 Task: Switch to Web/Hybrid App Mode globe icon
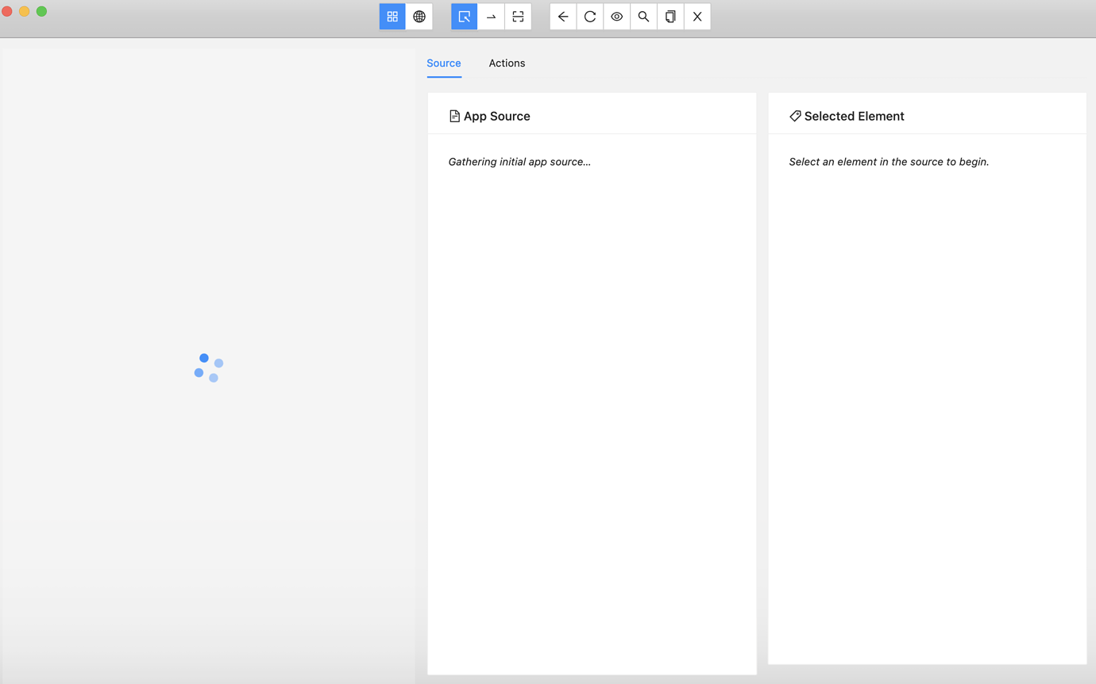pyautogui.click(x=419, y=17)
